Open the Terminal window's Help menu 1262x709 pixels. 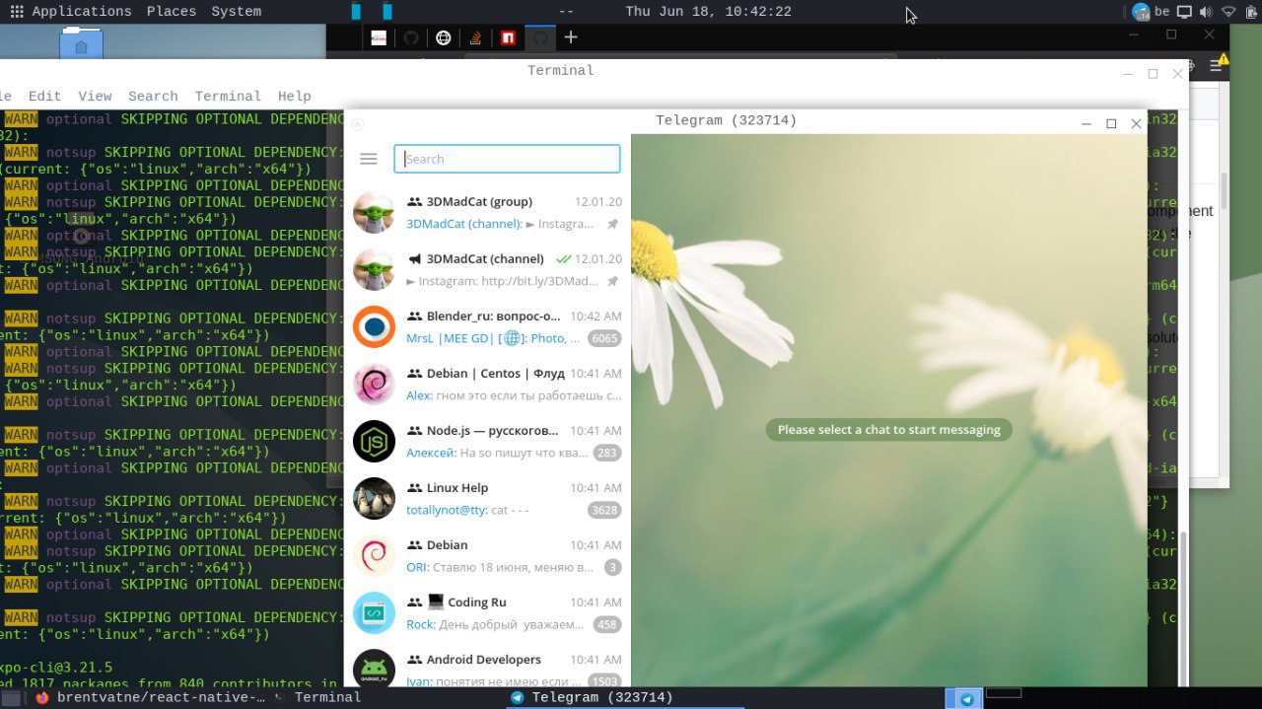[294, 96]
